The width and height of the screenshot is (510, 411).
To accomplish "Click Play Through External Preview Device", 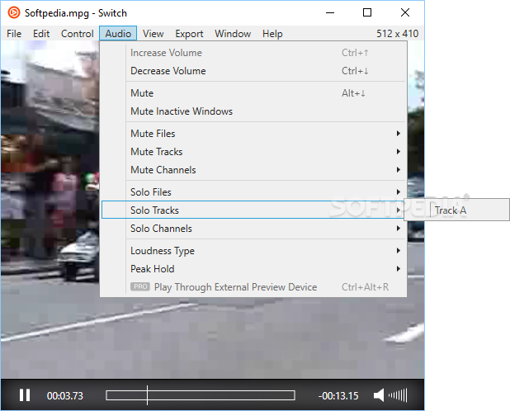I will pyautogui.click(x=253, y=286).
